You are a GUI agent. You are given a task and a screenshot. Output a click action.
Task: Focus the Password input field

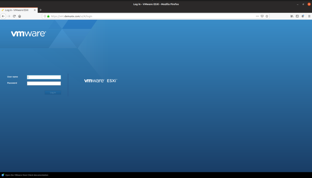pos(44,83)
